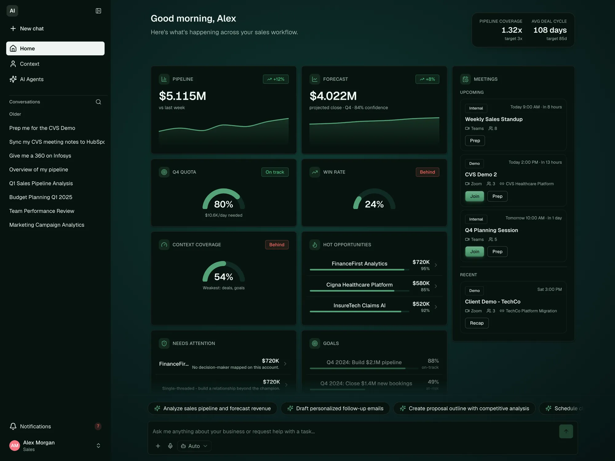
Task: Select Analyze sales pipeline and forecast revenue suggestion
Action: 212,408
